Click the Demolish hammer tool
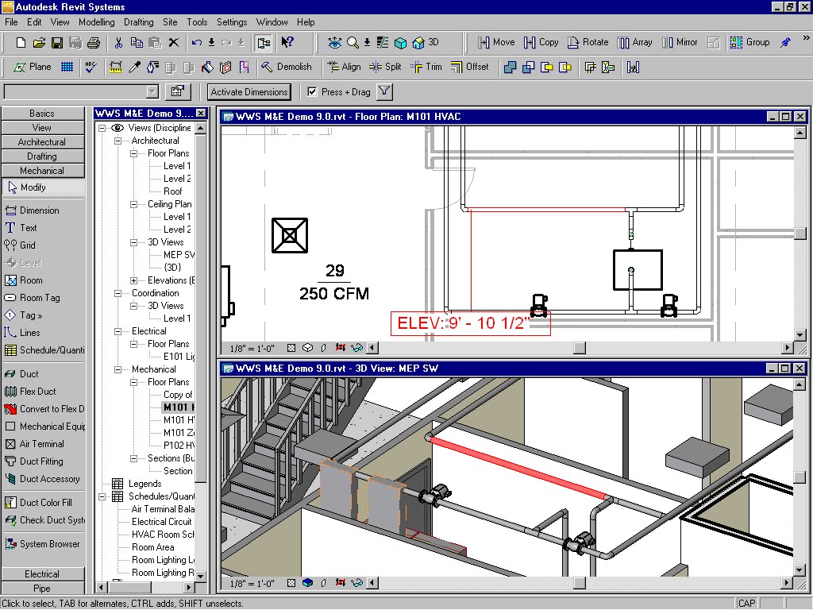813x610 pixels. tap(286, 67)
